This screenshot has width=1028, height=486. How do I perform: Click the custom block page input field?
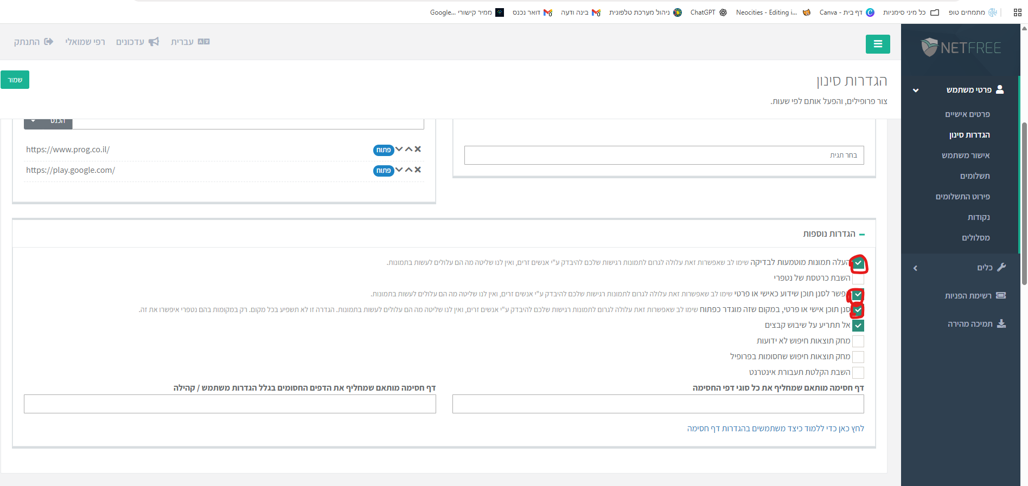pos(657,404)
